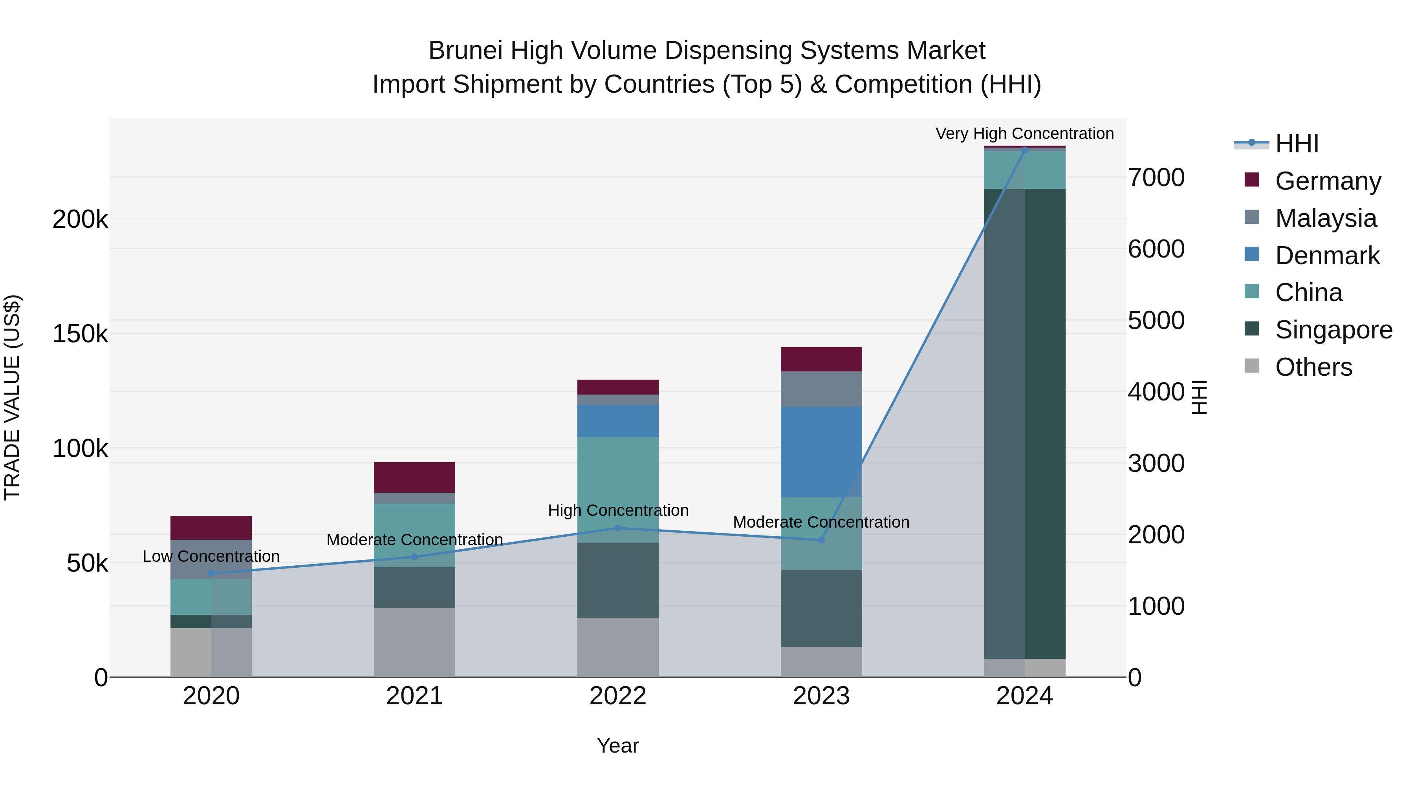
Task: Toggle Denmark series in legend
Action: tap(1312, 255)
